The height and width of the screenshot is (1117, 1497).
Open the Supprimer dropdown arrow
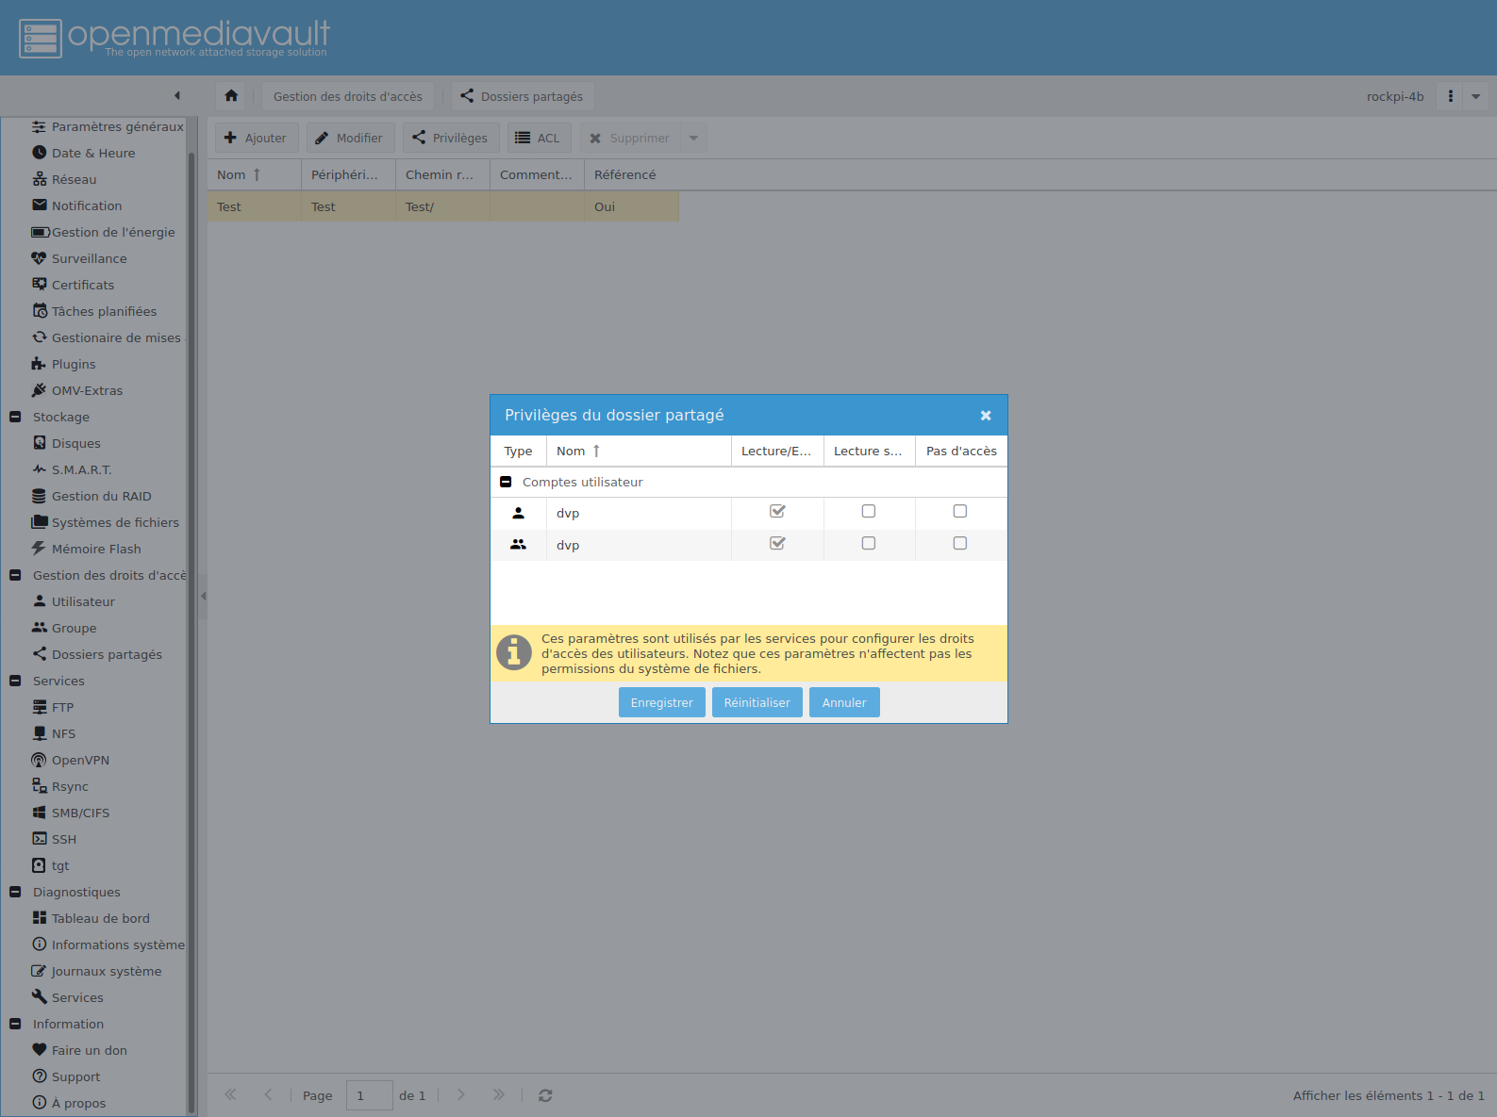tap(693, 139)
